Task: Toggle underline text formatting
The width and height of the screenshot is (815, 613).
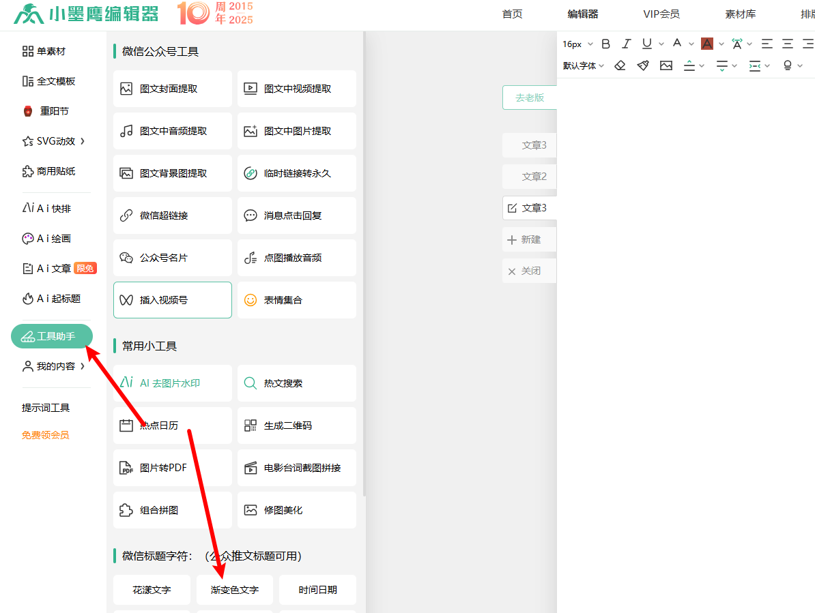Action: point(646,44)
